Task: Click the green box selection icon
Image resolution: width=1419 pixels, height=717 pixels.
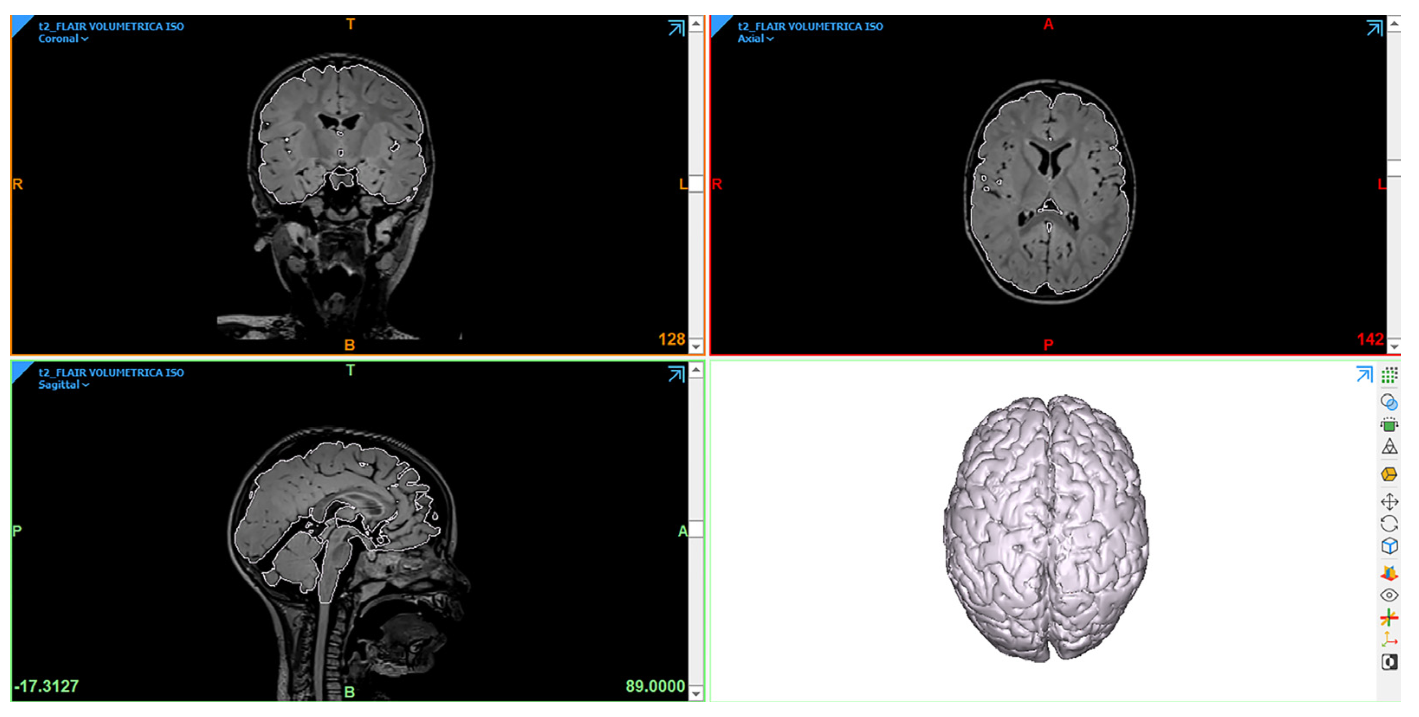Action: point(1389,425)
